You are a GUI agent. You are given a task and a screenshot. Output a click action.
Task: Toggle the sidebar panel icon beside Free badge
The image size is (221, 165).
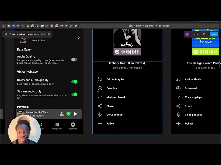[49, 34]
